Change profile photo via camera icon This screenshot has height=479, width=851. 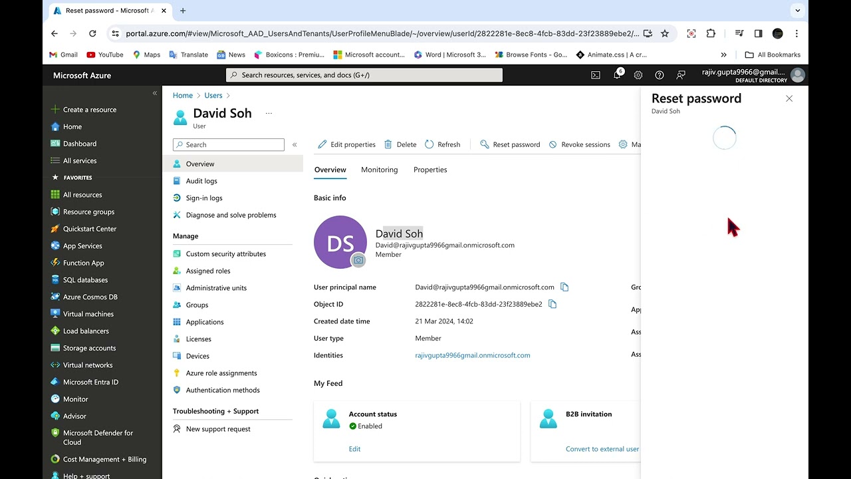pos(358,260)
